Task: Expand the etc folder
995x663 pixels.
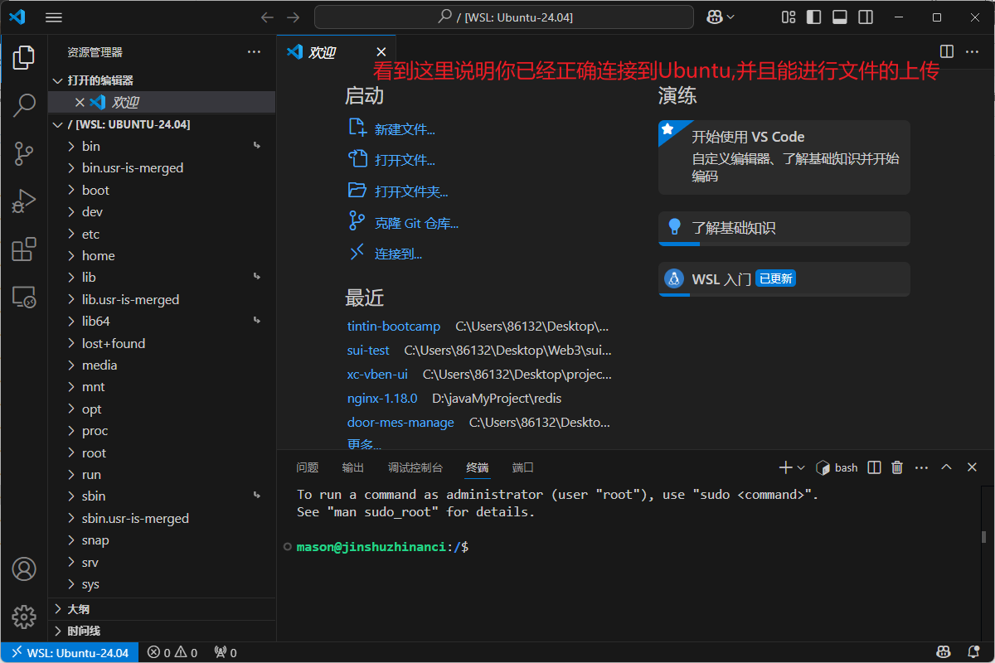Action: click(162, 234)
